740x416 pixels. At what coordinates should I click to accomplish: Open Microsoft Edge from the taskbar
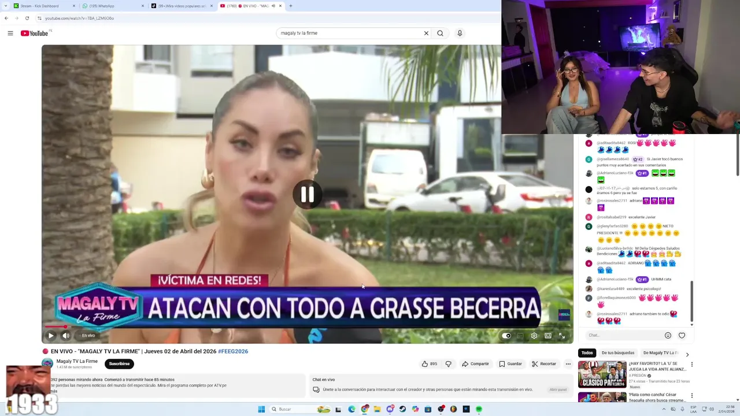click(351, 409)
